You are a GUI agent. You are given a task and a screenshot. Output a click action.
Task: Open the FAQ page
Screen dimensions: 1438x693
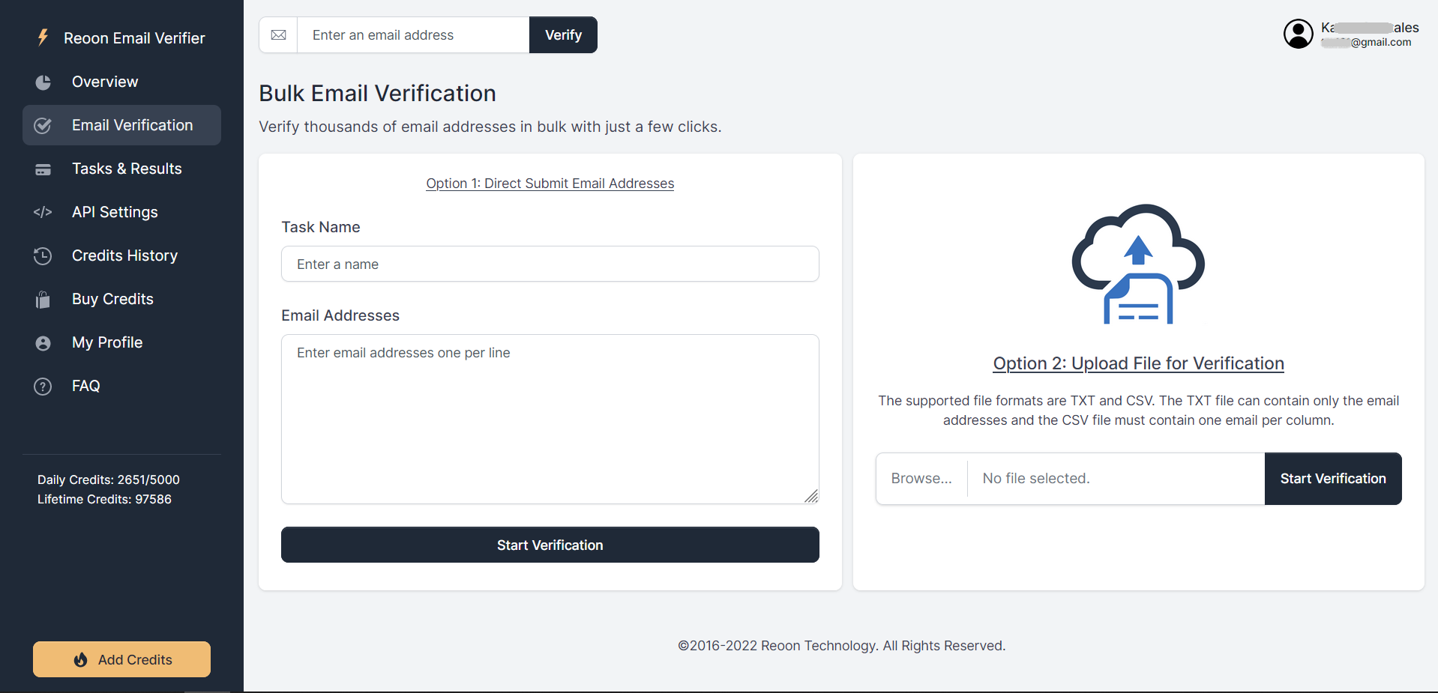86,386
